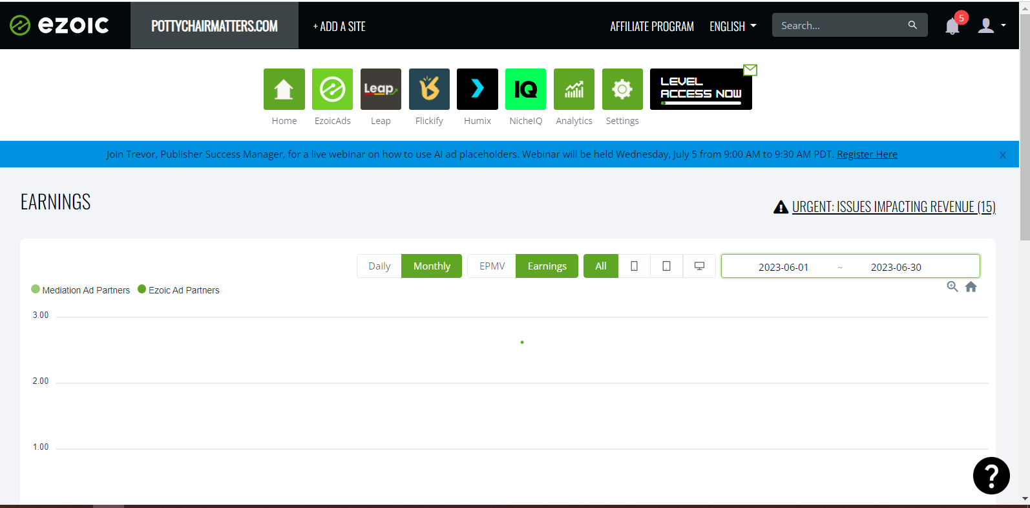Click the search magnifier icon
This screenshot has height=508, width=1030.
(912, 25)
